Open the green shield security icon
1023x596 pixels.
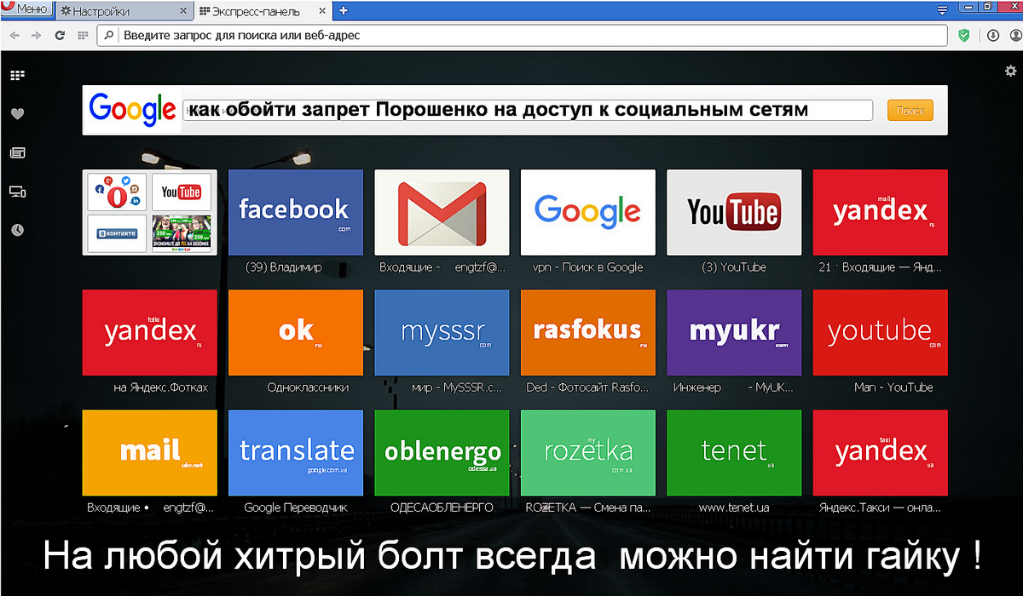click(964, 36)
